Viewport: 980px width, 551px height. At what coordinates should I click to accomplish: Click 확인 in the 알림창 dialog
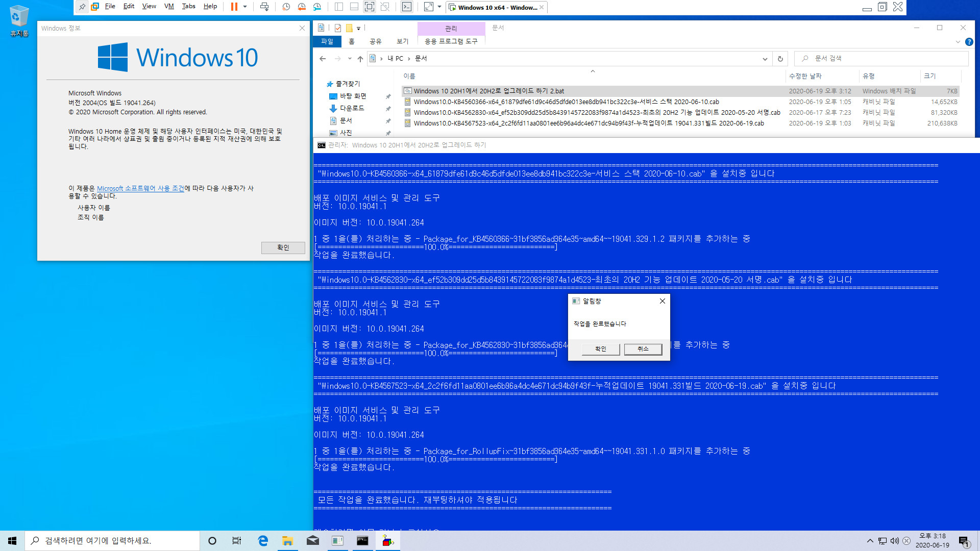[x=601, y=349]
